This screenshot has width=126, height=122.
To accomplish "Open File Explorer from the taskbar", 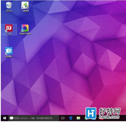I will (x=78, y=118).
